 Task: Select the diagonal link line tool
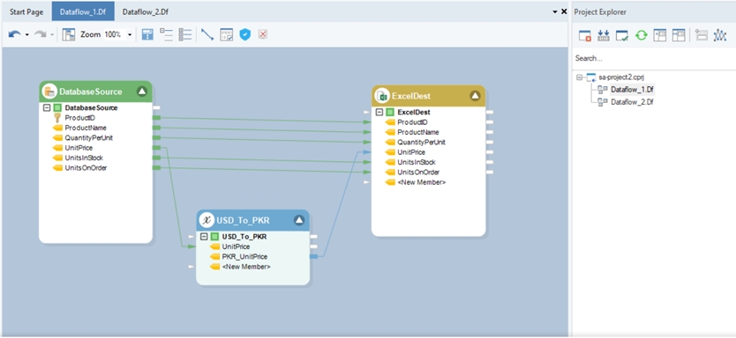click(207, 34)
